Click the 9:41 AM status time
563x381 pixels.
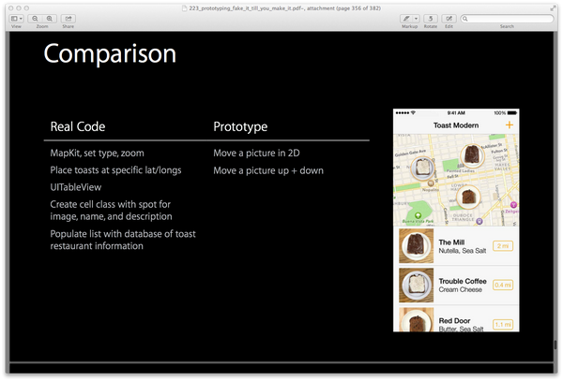point(456,112)
